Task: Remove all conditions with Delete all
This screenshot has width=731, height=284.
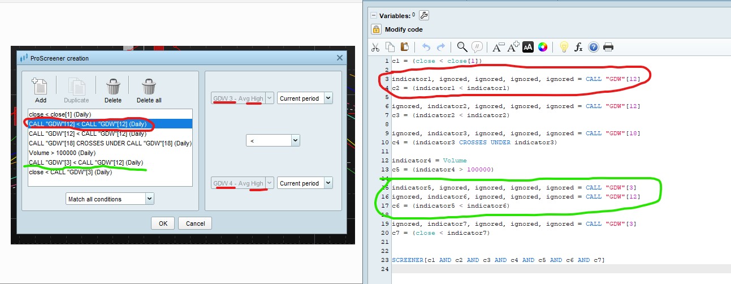Action: click(x=149, y=91)
